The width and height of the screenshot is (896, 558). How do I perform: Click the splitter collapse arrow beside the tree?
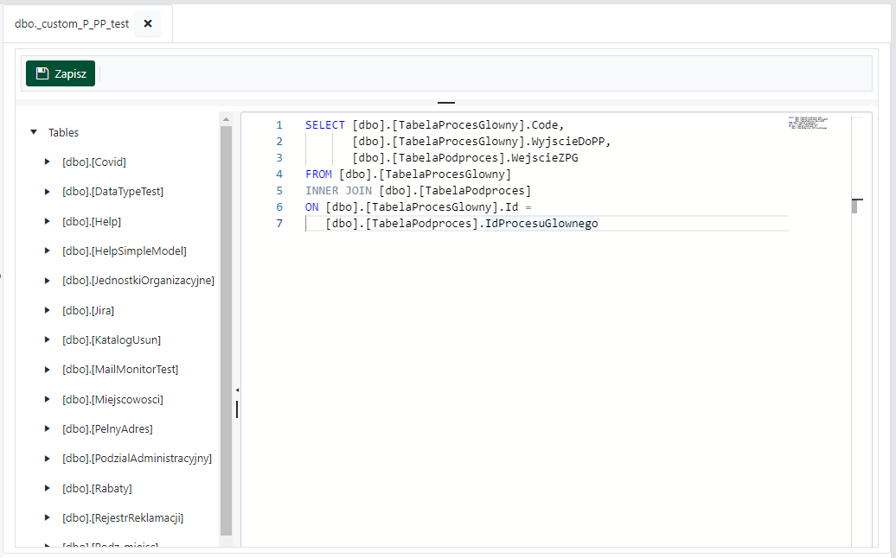(237, 390)
